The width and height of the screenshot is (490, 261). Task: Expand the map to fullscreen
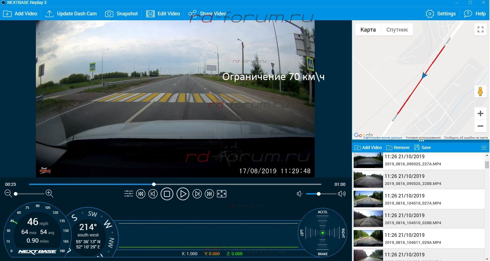click(480, 30)
